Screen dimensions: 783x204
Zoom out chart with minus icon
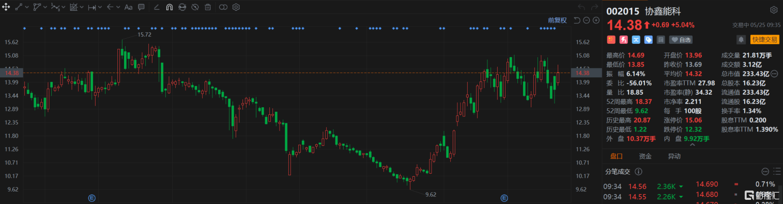tap(586, 20)
